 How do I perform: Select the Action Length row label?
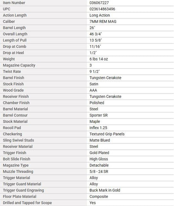tap(15, 15)
